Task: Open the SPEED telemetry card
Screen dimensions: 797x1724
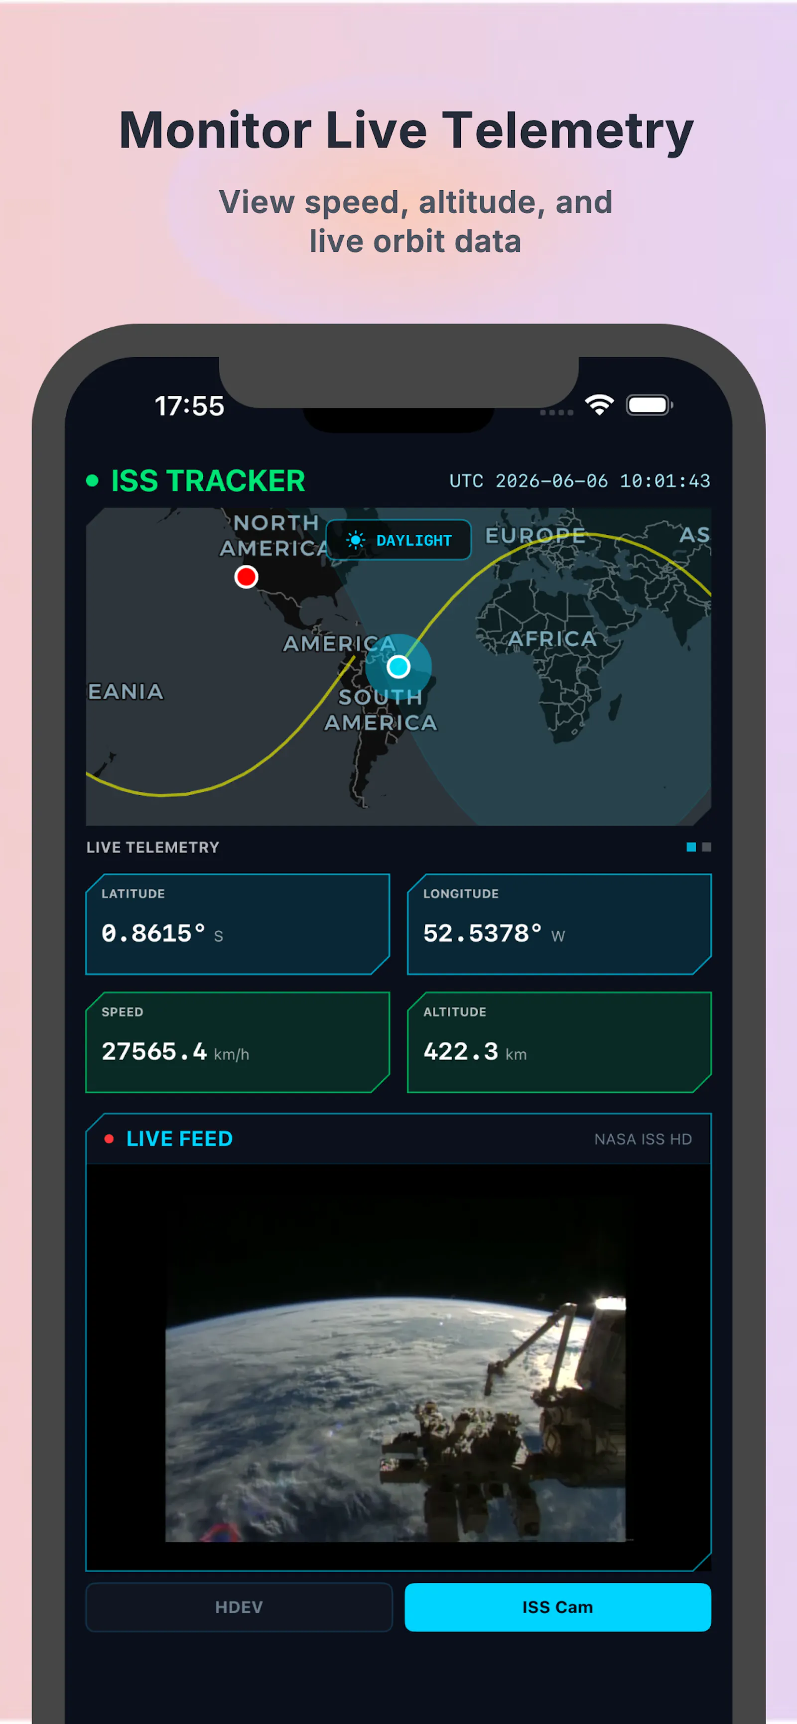Action: [238, 1042]
